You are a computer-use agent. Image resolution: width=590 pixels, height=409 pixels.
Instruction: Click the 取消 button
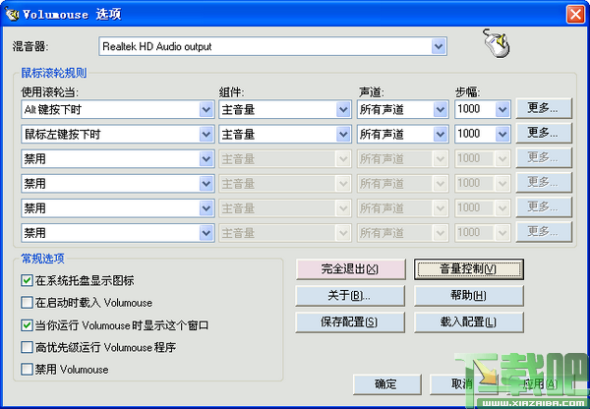click(463, 384)
